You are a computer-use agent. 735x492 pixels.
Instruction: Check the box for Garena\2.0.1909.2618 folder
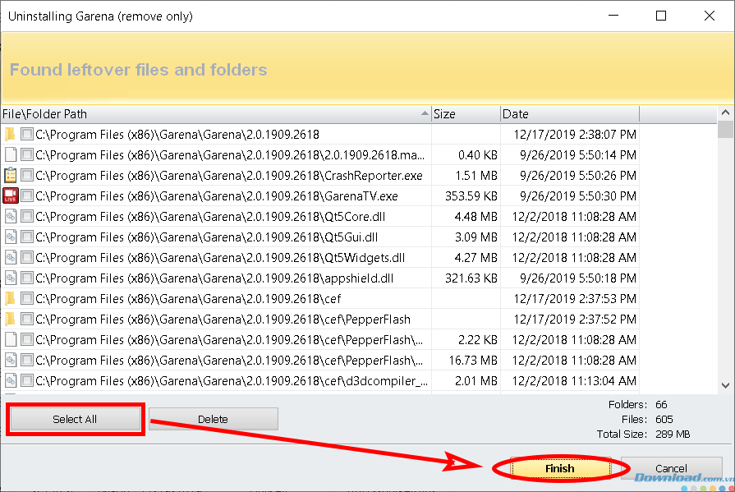27,135
